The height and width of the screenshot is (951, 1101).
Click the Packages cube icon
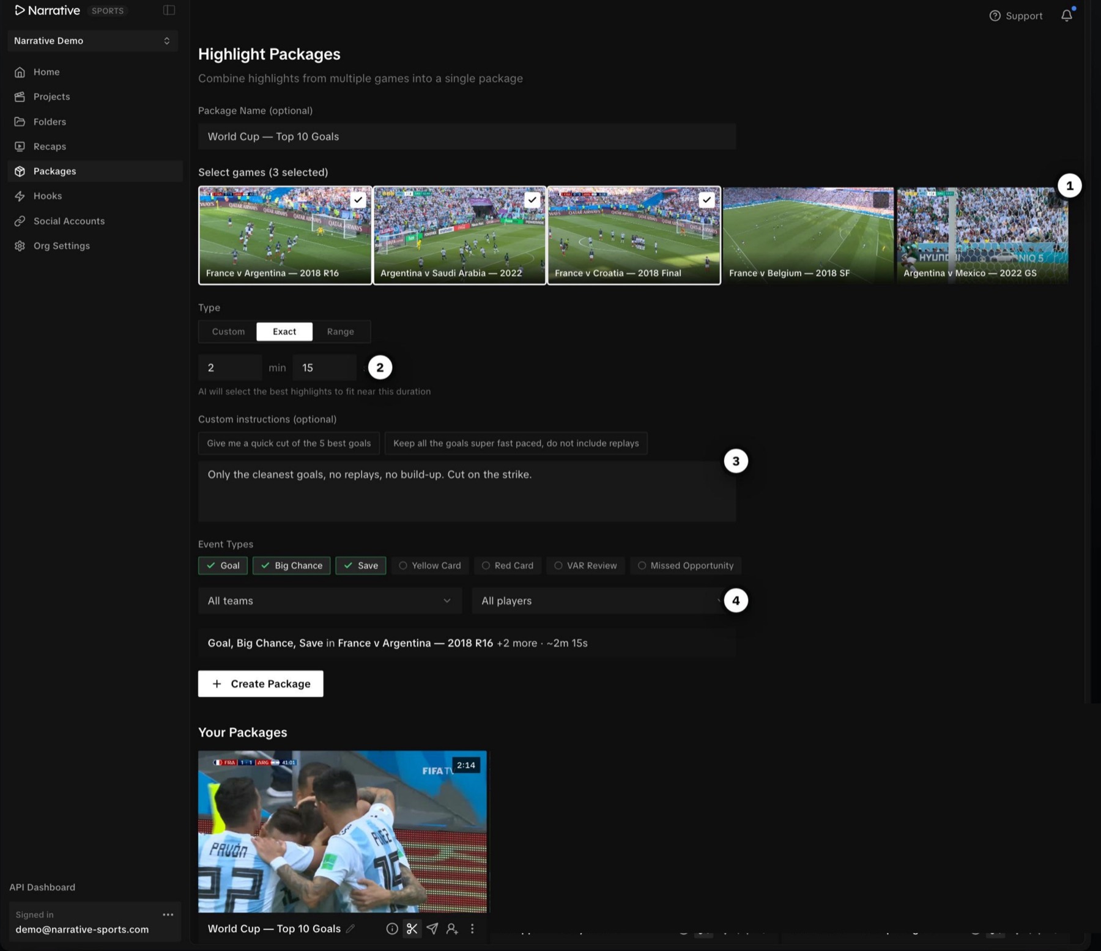(x=20, y=171)
